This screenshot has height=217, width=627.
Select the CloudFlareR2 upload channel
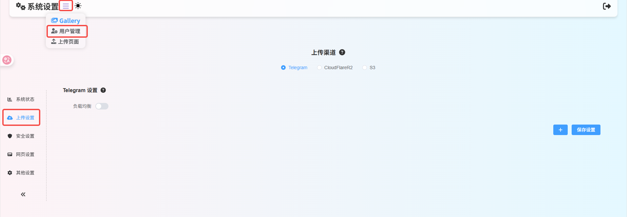point(319,68)
